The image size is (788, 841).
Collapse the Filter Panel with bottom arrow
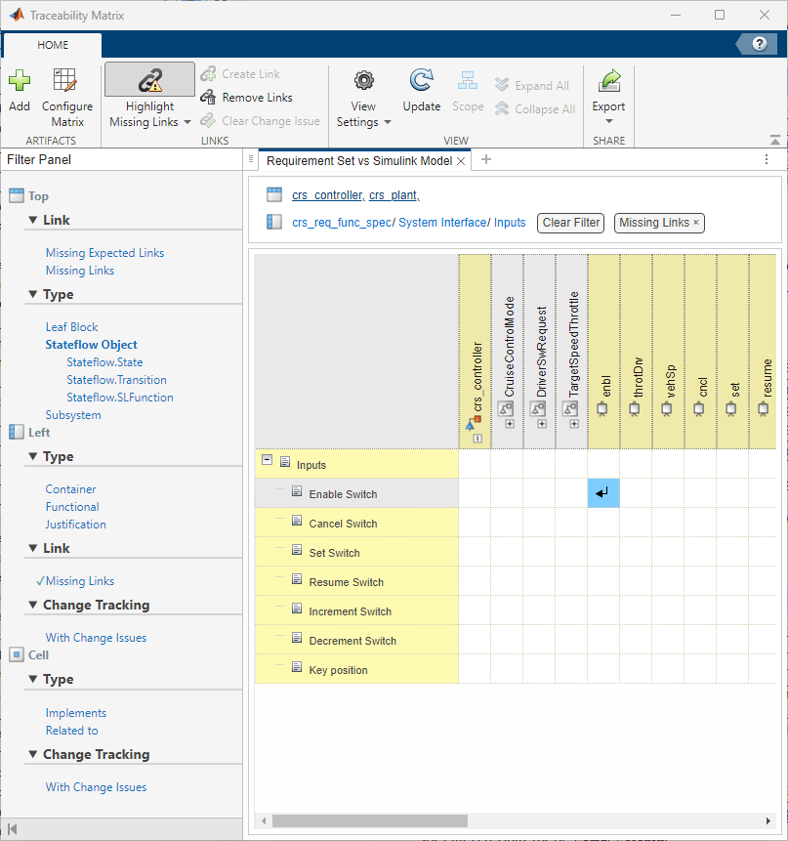(13, 829)
